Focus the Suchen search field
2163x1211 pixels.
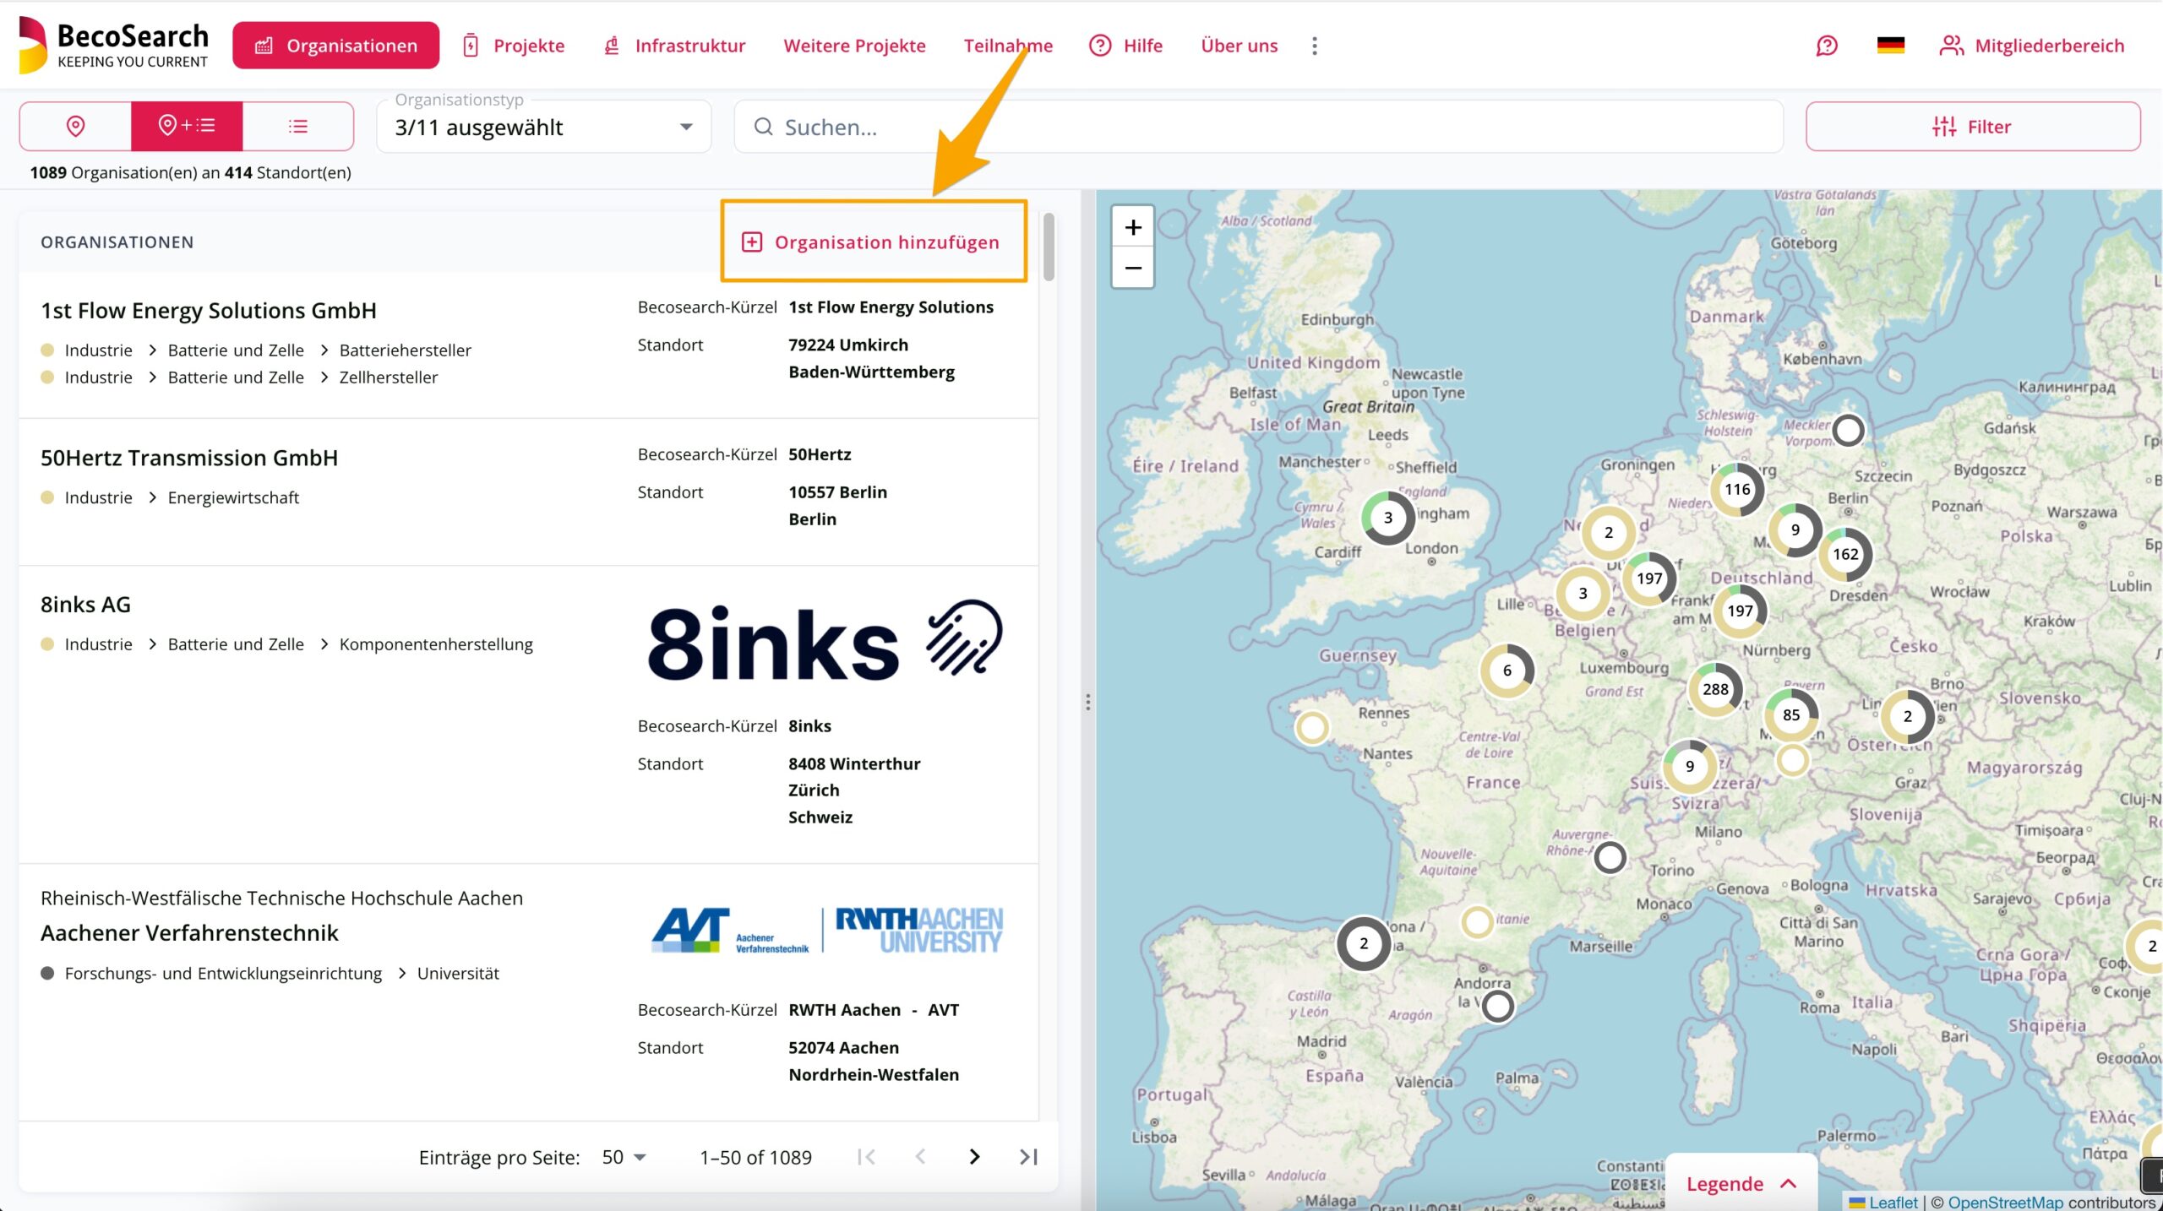point(1258,127)
